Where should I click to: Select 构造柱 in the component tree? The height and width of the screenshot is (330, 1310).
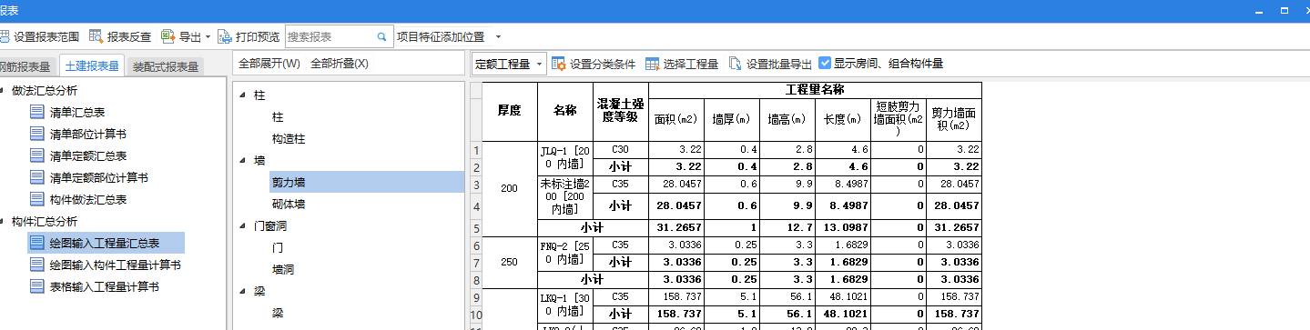288,138
